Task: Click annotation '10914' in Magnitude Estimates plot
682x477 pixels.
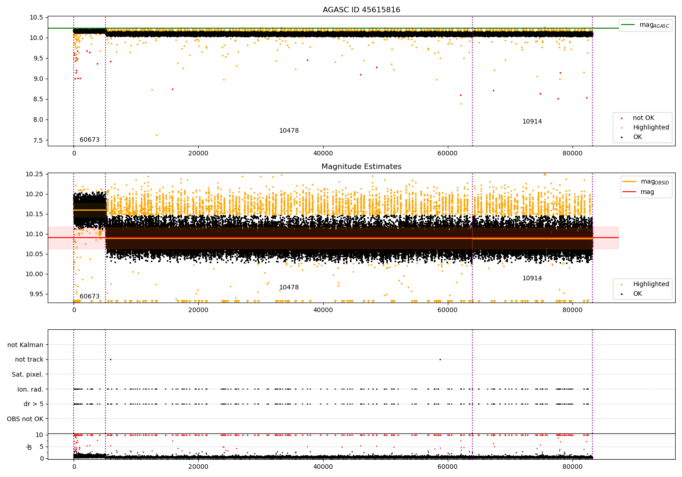Action: point(532,278)
